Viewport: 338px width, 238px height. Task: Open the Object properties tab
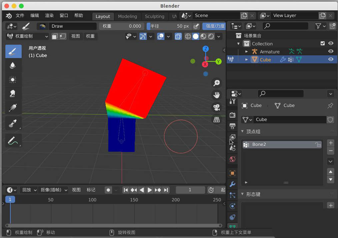click(232, 173)
